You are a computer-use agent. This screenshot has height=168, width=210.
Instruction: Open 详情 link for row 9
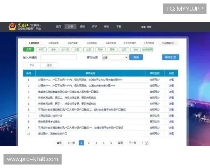(171, 128)
